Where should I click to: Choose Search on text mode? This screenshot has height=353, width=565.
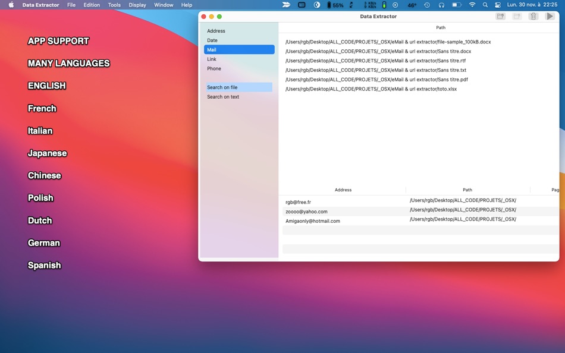[239, 96]
